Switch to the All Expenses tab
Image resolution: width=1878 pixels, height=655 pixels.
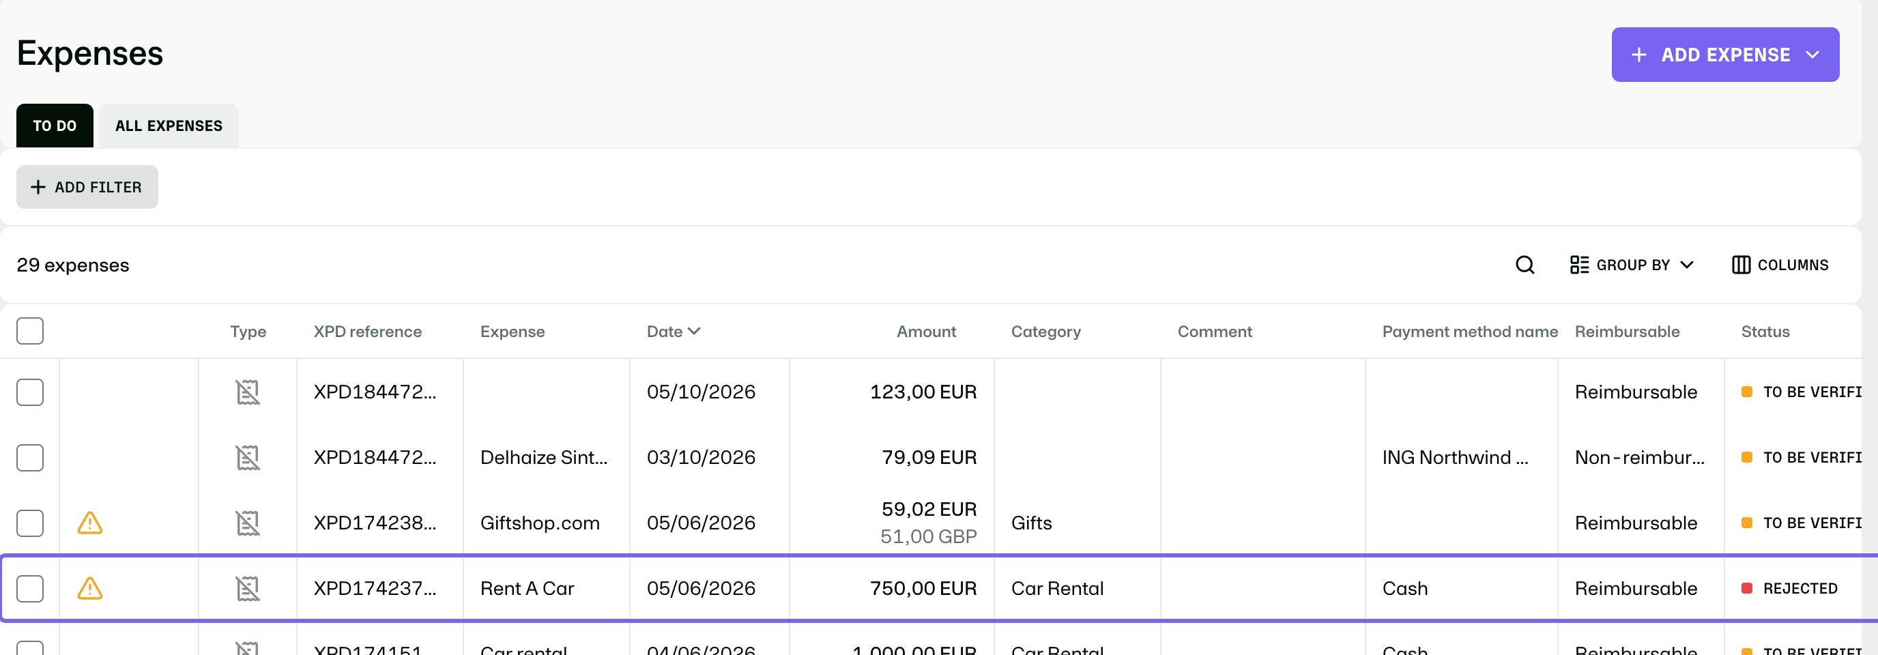pos(169,126)
